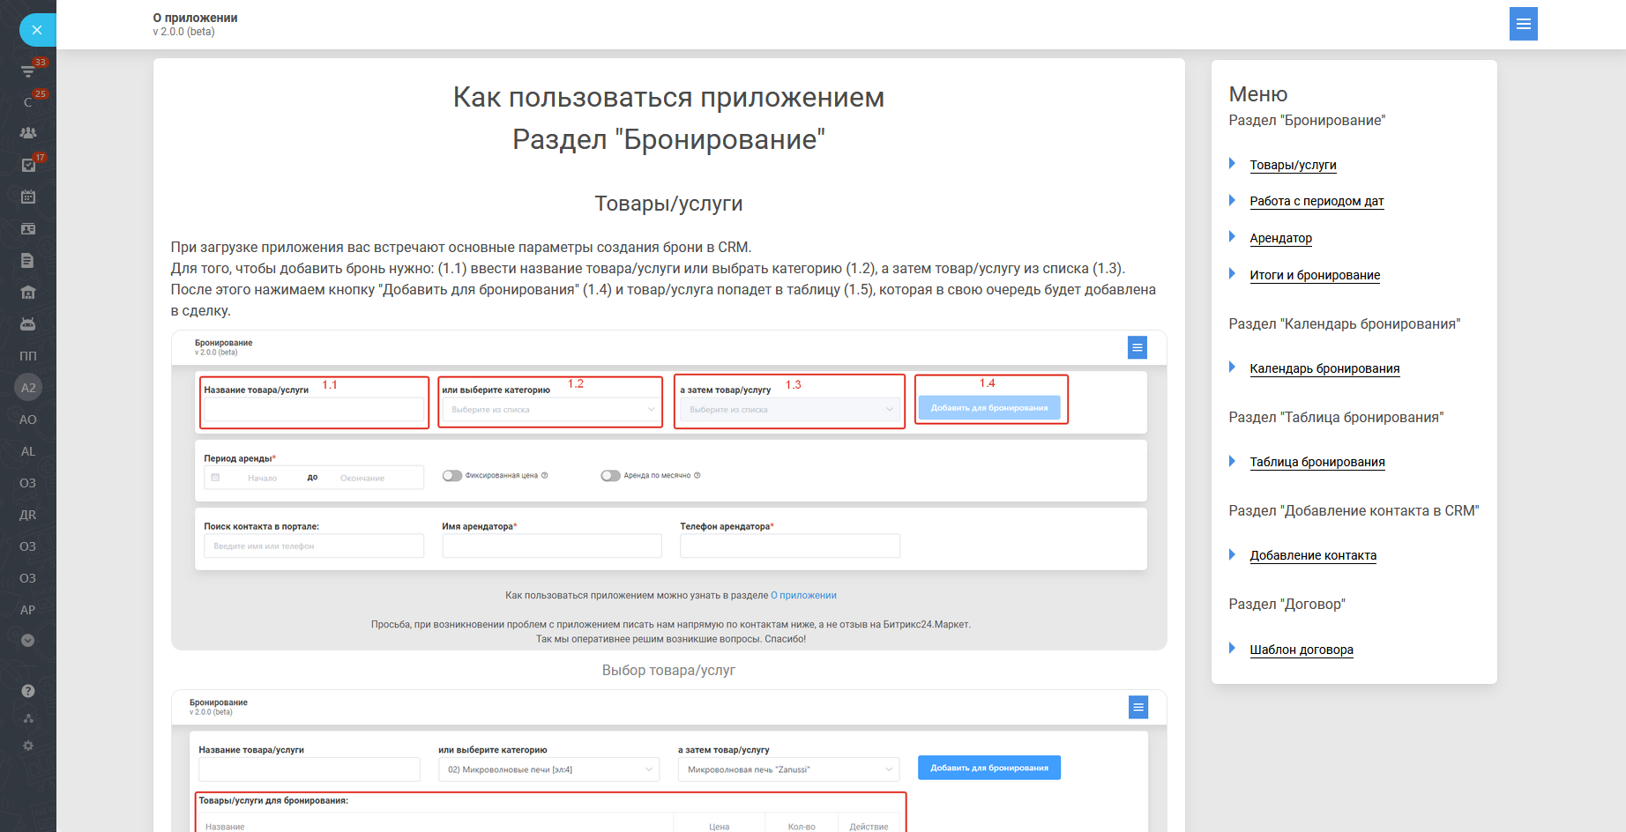
Task: Click the Поиск контакта в портале field
Action: click(x=314, y=546)
